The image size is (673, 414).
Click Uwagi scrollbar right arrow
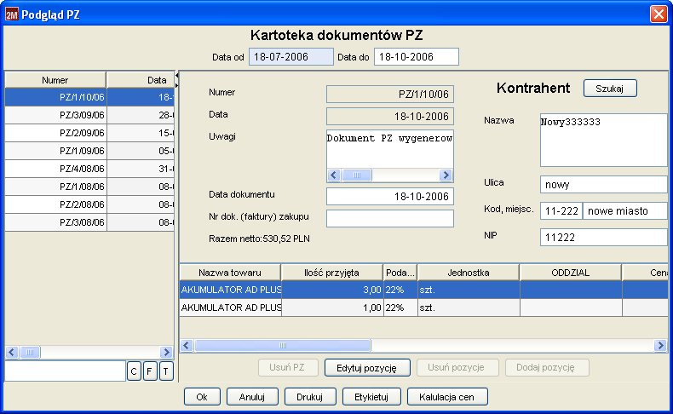pos(446,175)
